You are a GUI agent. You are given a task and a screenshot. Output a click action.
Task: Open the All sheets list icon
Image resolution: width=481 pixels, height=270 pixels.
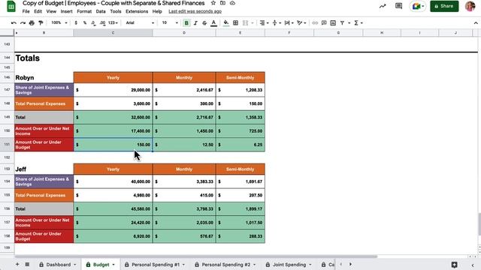tap(27, 265)
